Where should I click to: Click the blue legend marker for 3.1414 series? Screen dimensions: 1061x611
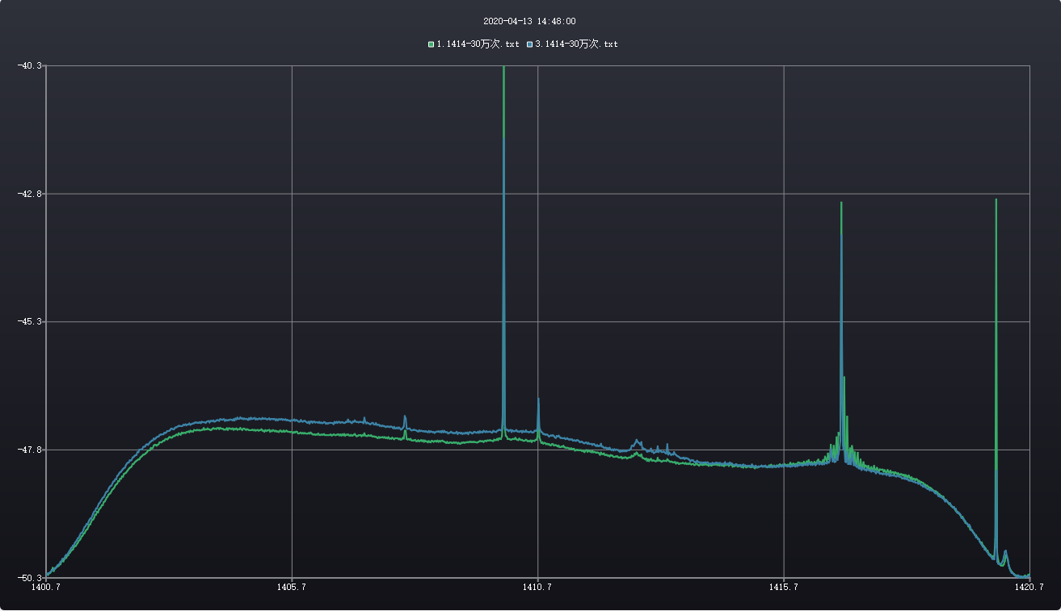pos(530,44)
